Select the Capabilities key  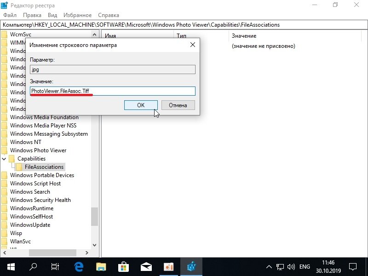click(x=31, y=159)
